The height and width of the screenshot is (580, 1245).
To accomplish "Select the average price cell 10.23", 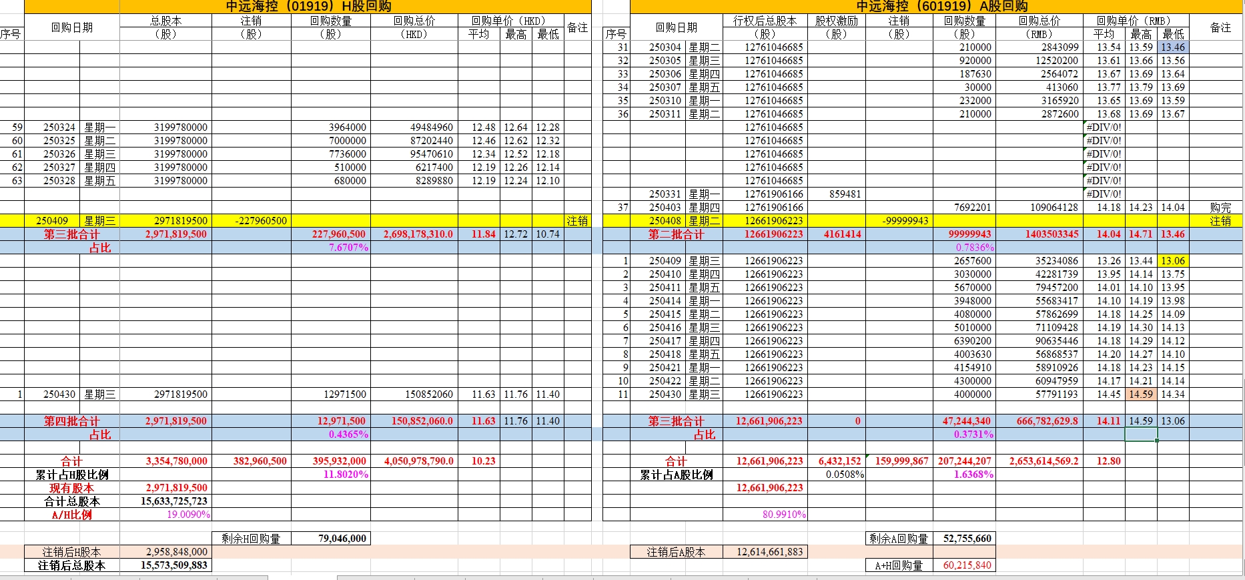I will [x=479, y=461].
